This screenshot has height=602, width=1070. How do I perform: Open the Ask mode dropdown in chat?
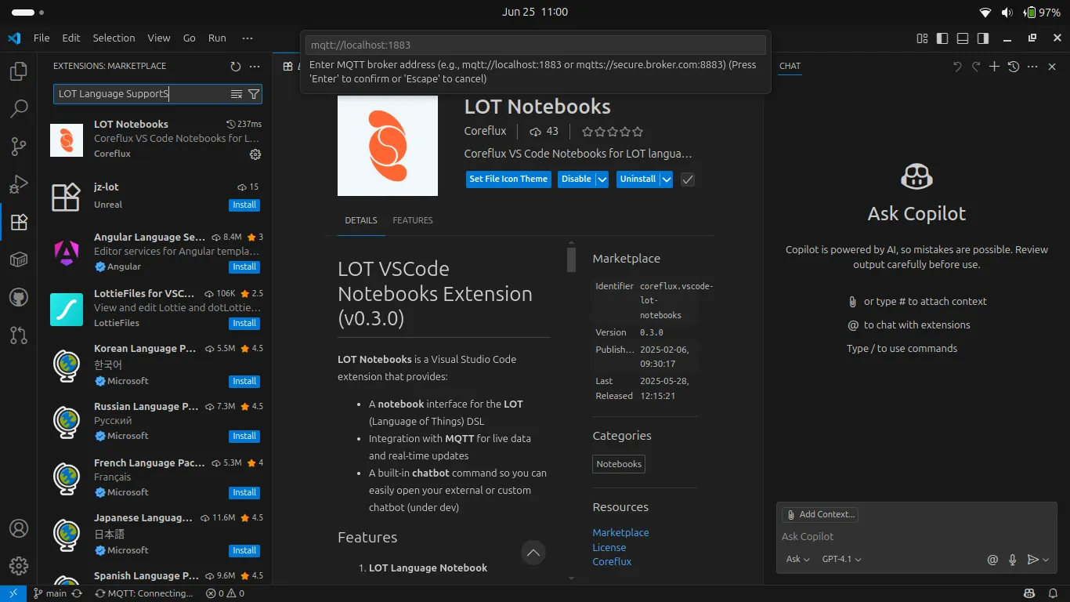tap(797, 560)
